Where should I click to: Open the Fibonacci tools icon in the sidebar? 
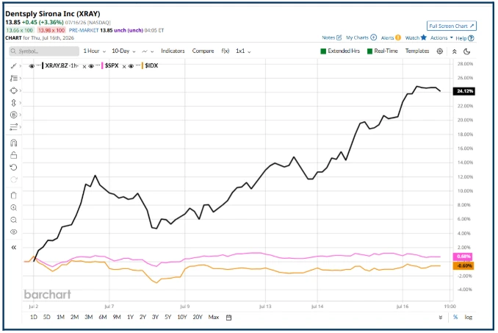tap(14, 78)
